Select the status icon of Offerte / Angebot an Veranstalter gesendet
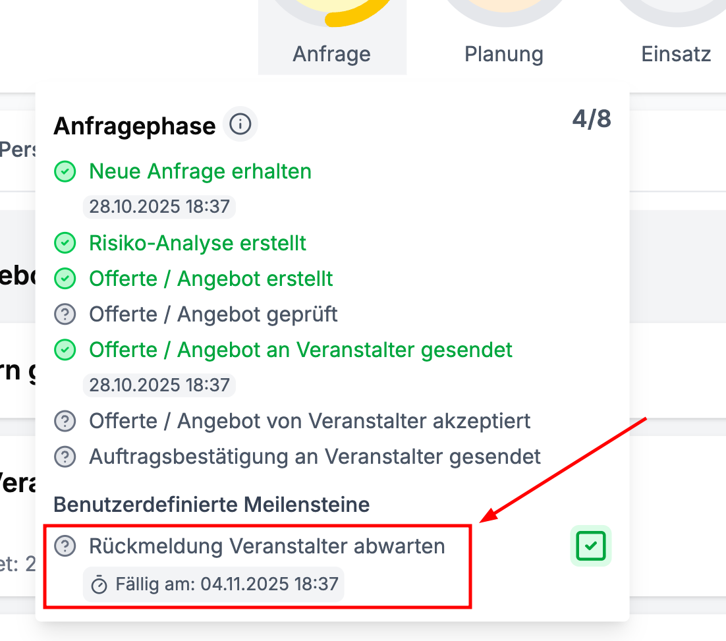The image size is (726, 641). click(65, 350)
